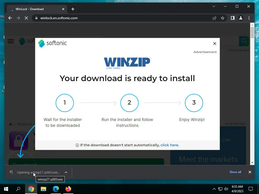Open the Windows Start menu
Screen dimensions: 259x194
pyautogui.click(x=6, y=189)
